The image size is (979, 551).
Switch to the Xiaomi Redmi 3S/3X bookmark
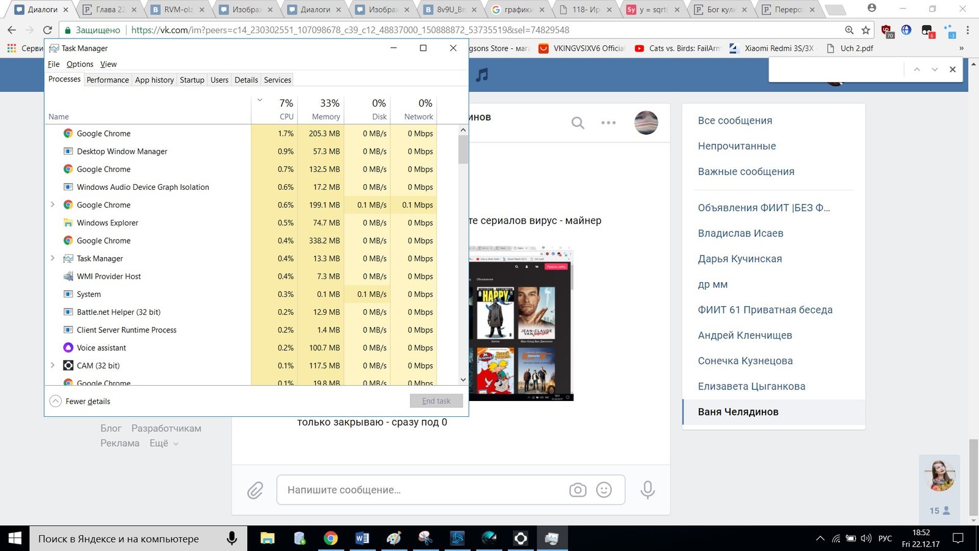[x=772, y=48]
